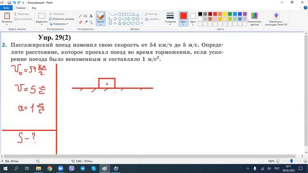Click the Обрезать (Crop) button
Viewport: 308px width, 173px height.
[x=57, y=14]
